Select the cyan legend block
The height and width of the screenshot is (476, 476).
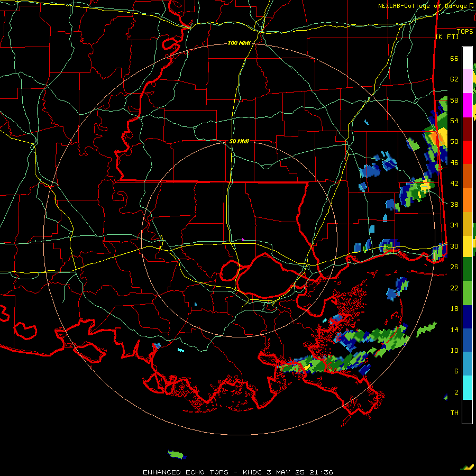point(467,388)
